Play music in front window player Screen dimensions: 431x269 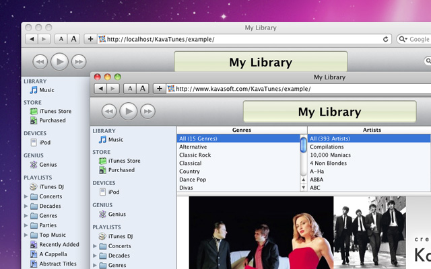tap(129, 111)
